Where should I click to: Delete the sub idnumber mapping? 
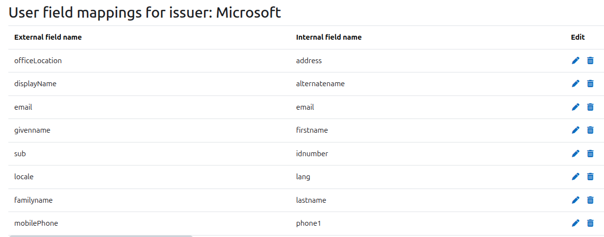pyautogui.click(x=590, y=153)
